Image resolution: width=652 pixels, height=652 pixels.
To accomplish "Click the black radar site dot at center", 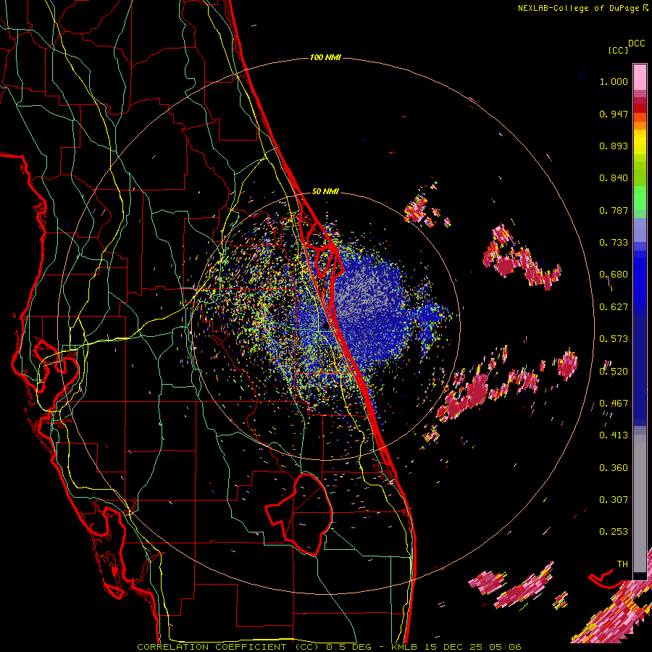I will [x=325, y=327].
